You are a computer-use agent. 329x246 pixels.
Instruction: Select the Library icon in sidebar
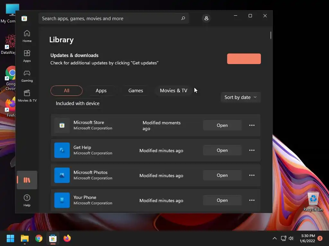click(x=27, y=180)
